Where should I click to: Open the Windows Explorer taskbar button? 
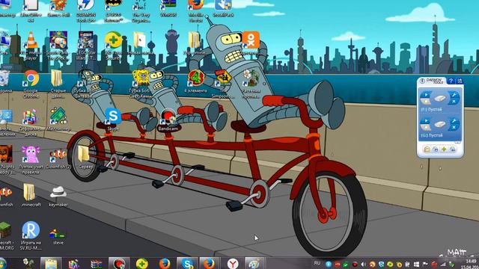pos(51,263)
